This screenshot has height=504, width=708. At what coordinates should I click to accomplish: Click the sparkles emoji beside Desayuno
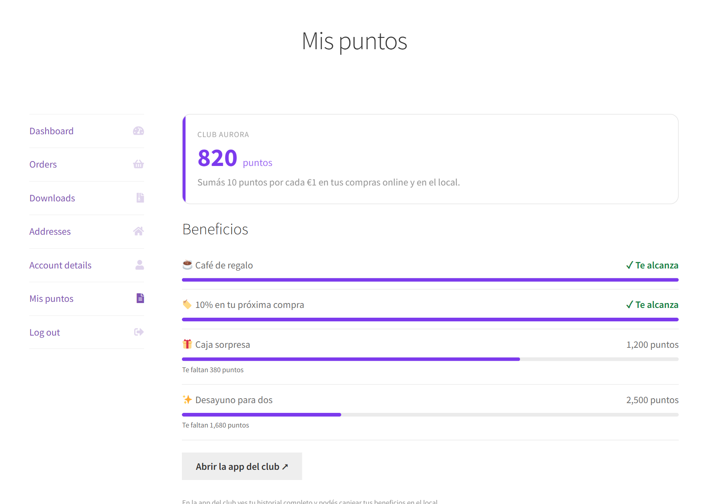tap(187, 399)
